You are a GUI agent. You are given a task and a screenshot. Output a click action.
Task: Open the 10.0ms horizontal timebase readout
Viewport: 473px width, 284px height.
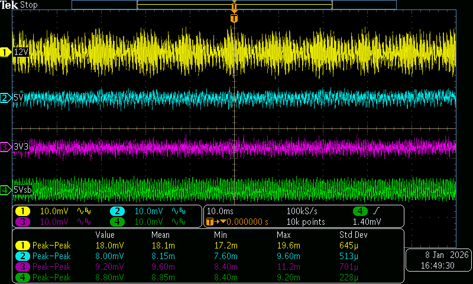tap(219, 211)
